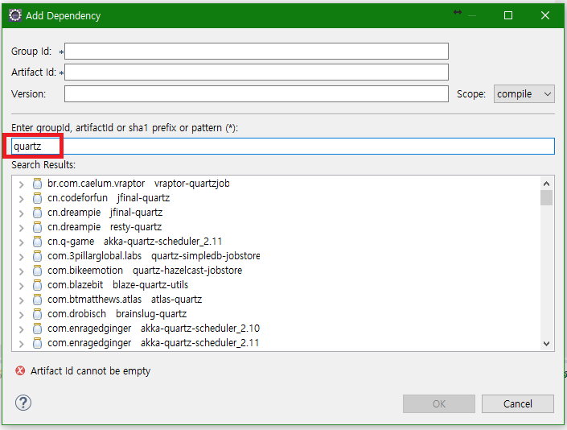
Task: Select the quartz-simpledb-jobstore result text
Action: click(x=205, y=256)
